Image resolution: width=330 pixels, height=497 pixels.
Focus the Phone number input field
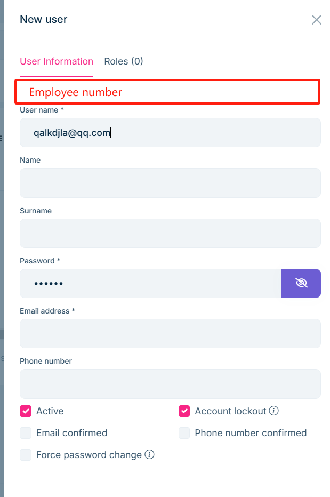point(170,383)
